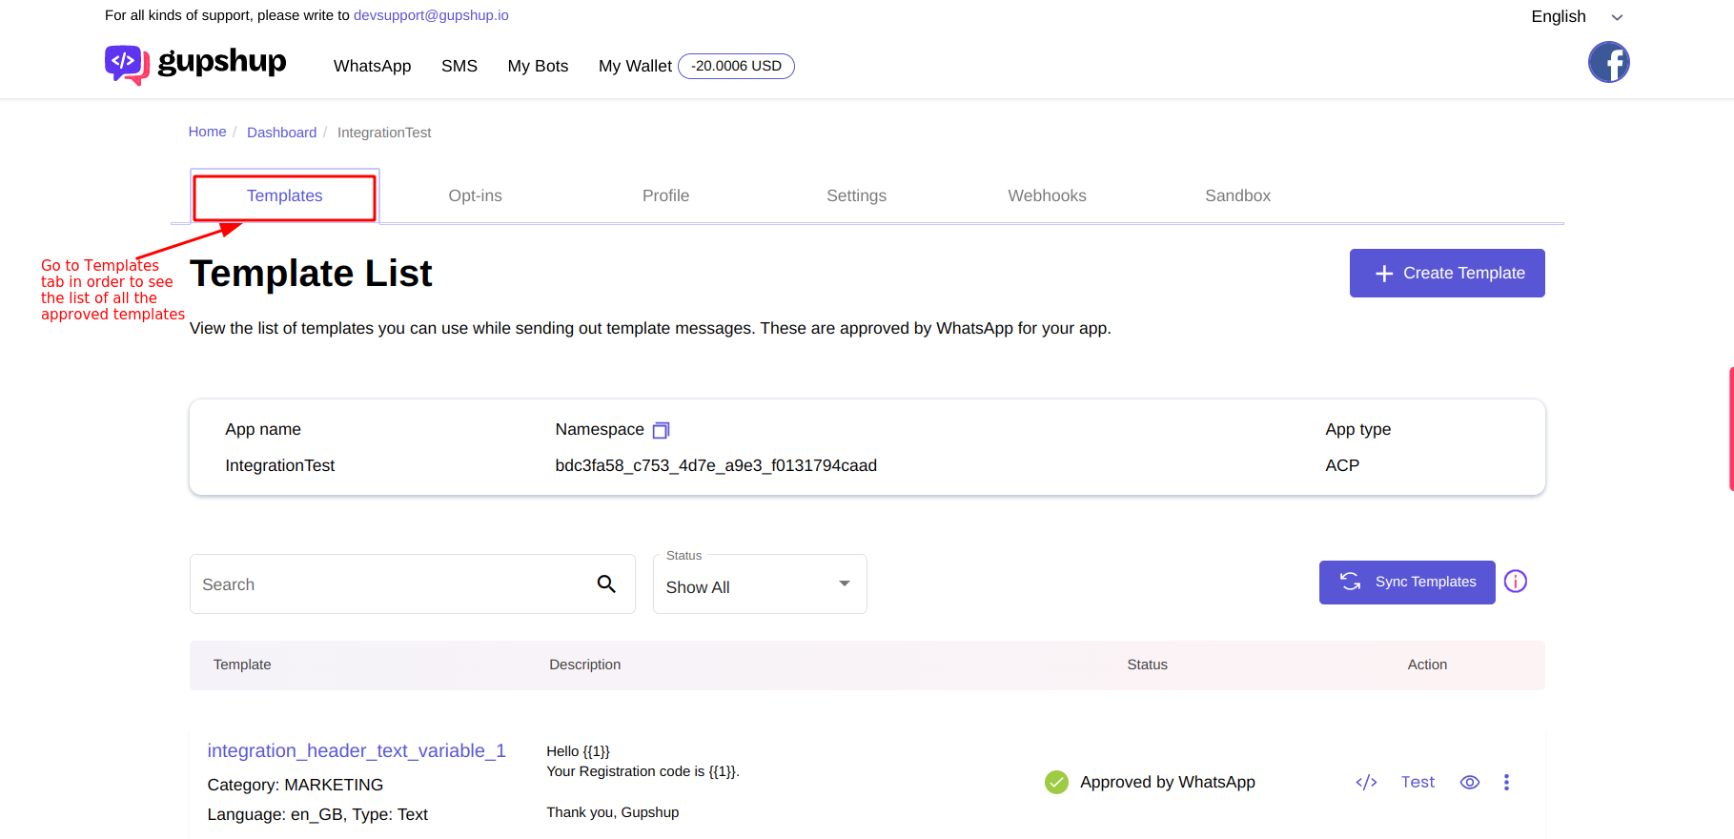Click the Status column header
The image size is (1734, 839).
(x=1147, y=665)
